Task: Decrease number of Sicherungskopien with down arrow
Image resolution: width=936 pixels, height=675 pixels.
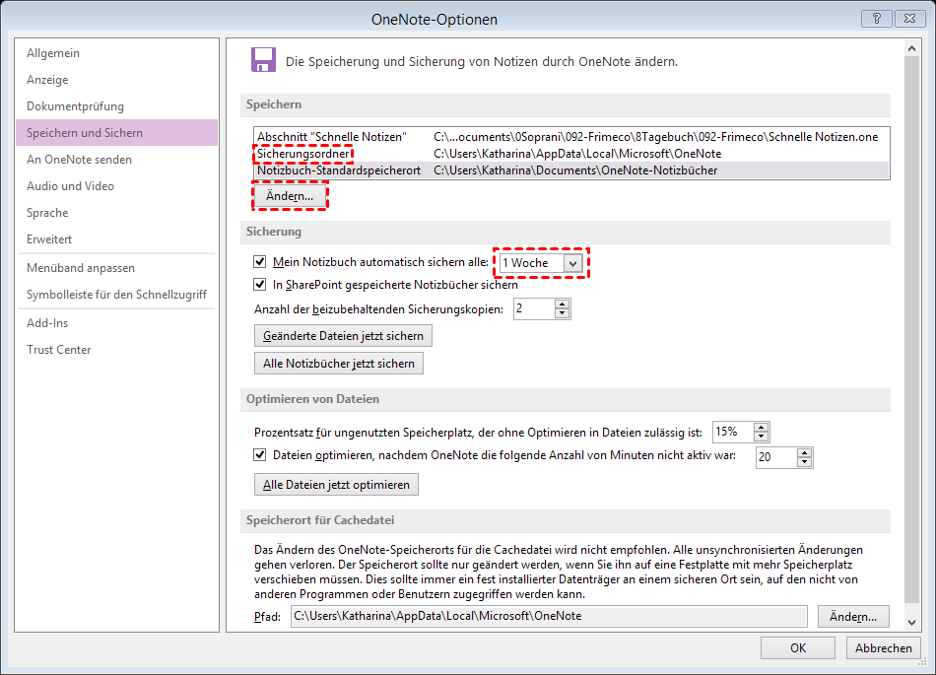Action: point(563,314)
